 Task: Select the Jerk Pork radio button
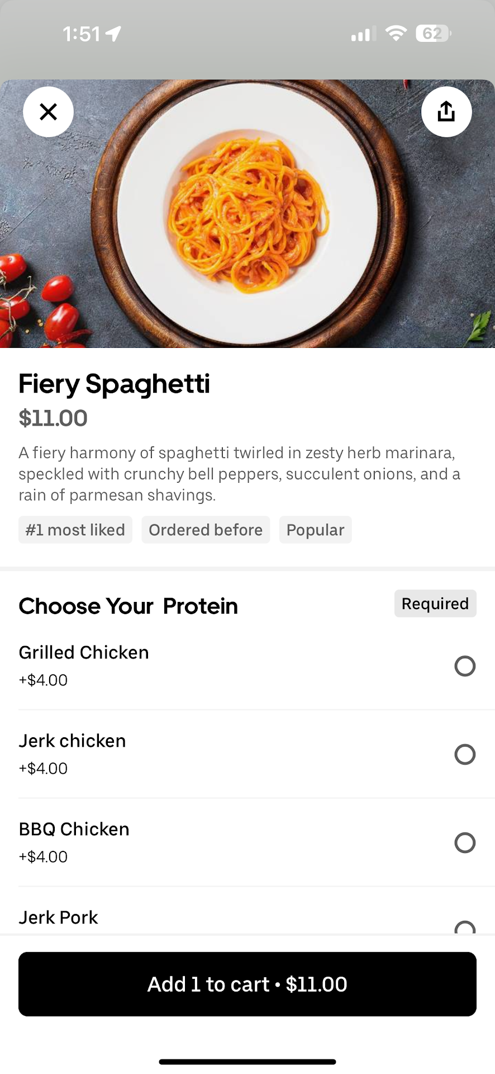click(x=464, y=926)
